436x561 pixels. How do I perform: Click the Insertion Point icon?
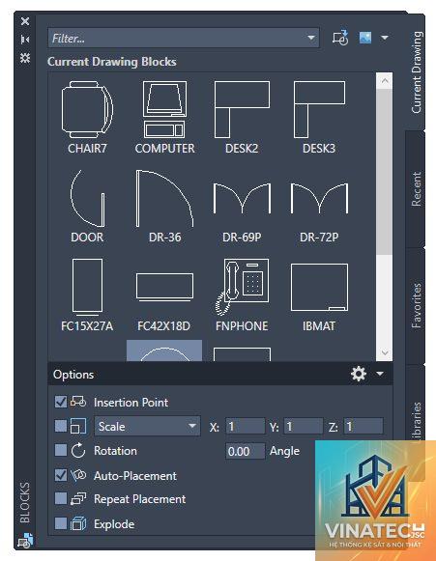pyautogui.click(x=78, y=402)
